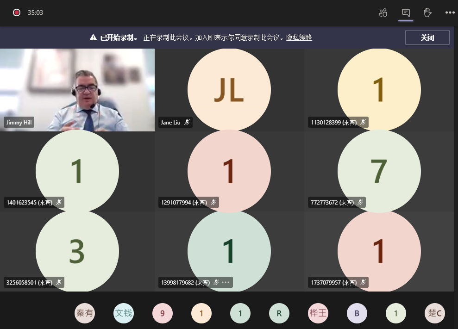
Task: Select the 秦有 participant avatar
Action: 85,313
